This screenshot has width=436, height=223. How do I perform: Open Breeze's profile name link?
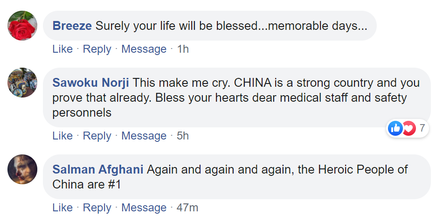(72, 26)
